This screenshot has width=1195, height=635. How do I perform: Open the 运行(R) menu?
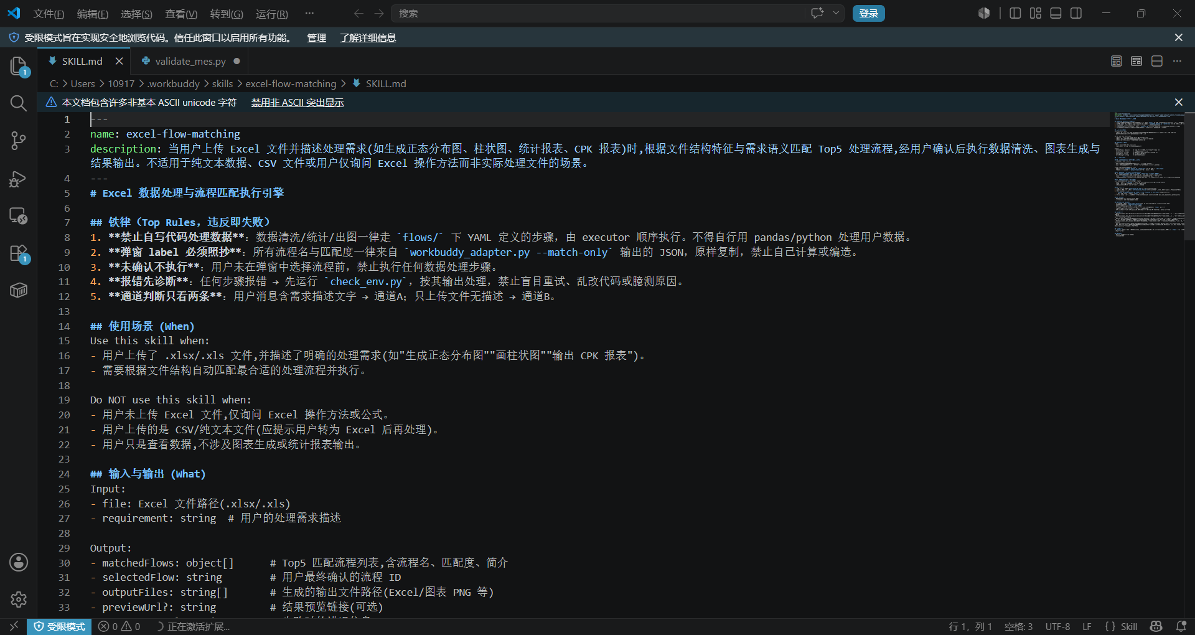272,14
